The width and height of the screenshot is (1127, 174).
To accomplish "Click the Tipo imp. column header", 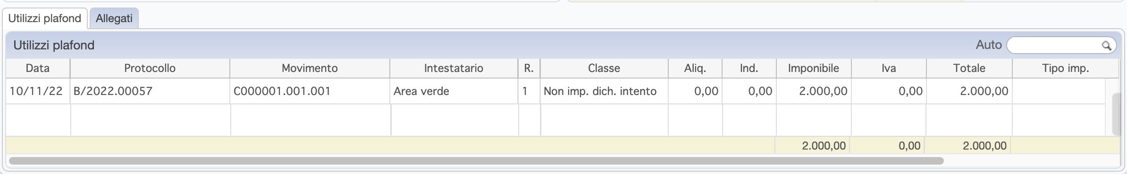I will pyautogui.click(x=1066, y=68).
